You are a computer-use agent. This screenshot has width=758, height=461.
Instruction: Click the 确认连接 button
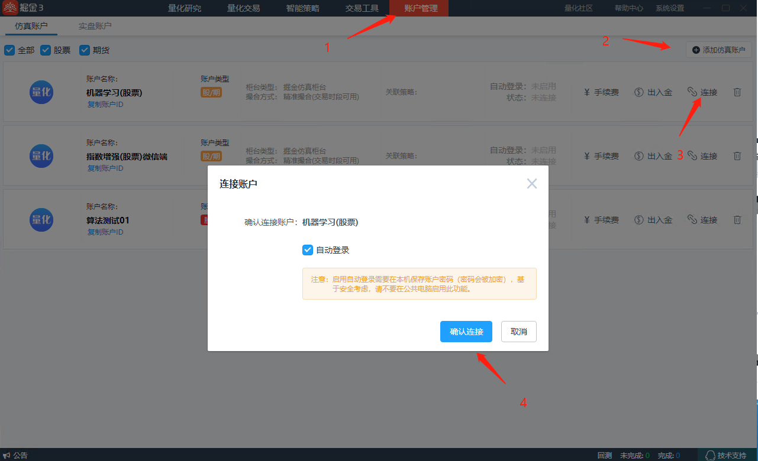pos(466,332)
